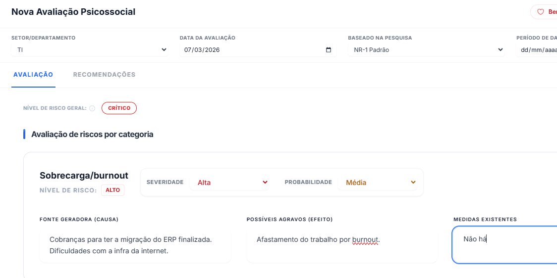Click the CRÍTICO risk level badge
This screenshot has width=557, height=278.
click(119, 108)
